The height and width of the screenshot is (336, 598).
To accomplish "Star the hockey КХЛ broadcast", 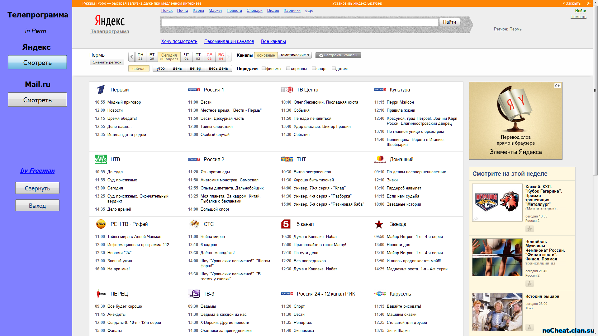I will [x=529, y=229].
